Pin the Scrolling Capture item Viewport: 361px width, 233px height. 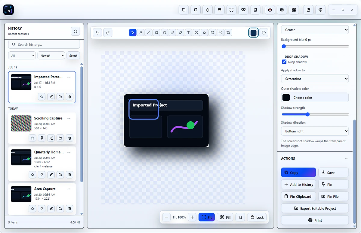click(x=42, y=138)
